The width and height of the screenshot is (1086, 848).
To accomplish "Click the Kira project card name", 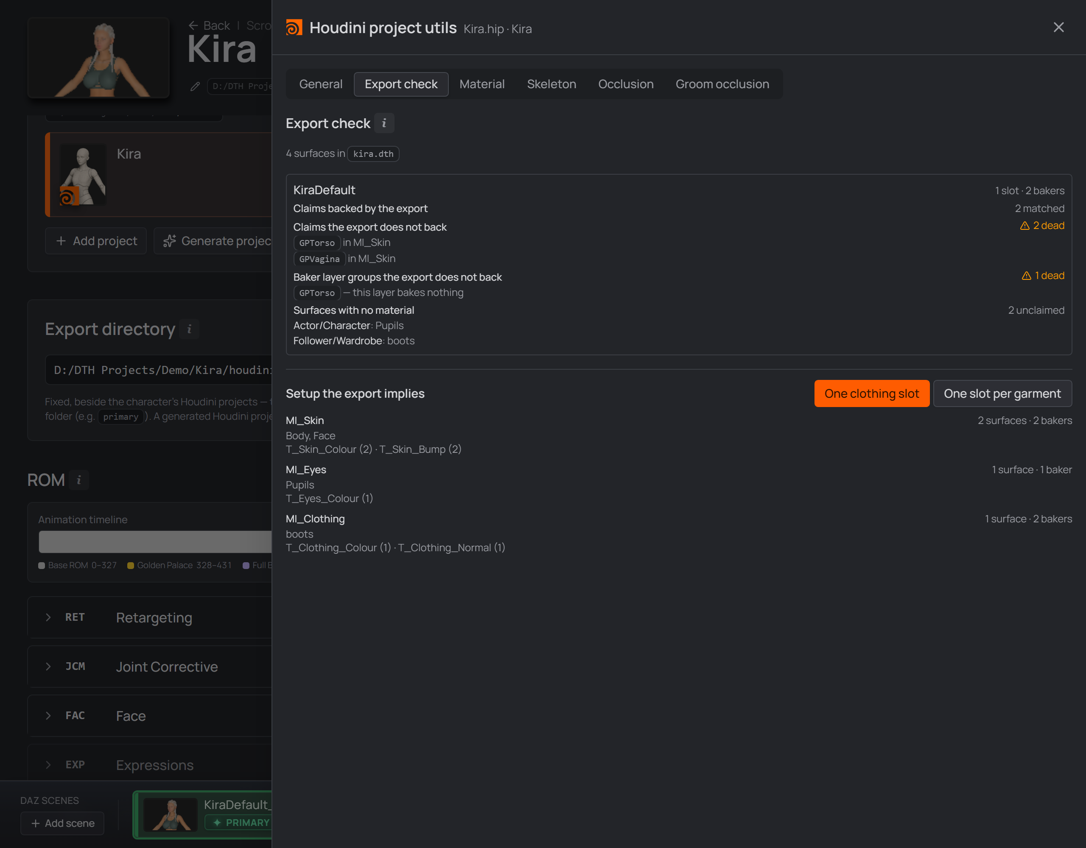I will tap(129, 154).
